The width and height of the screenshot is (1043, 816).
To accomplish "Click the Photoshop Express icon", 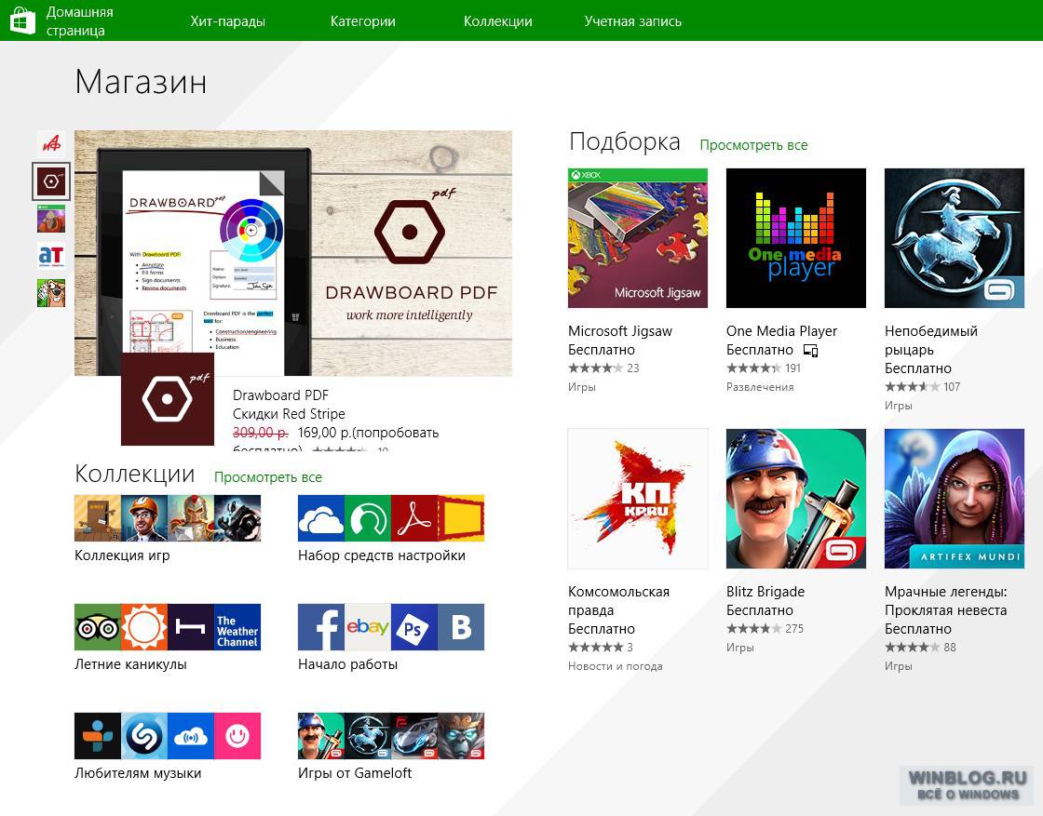I will (414, 627).
